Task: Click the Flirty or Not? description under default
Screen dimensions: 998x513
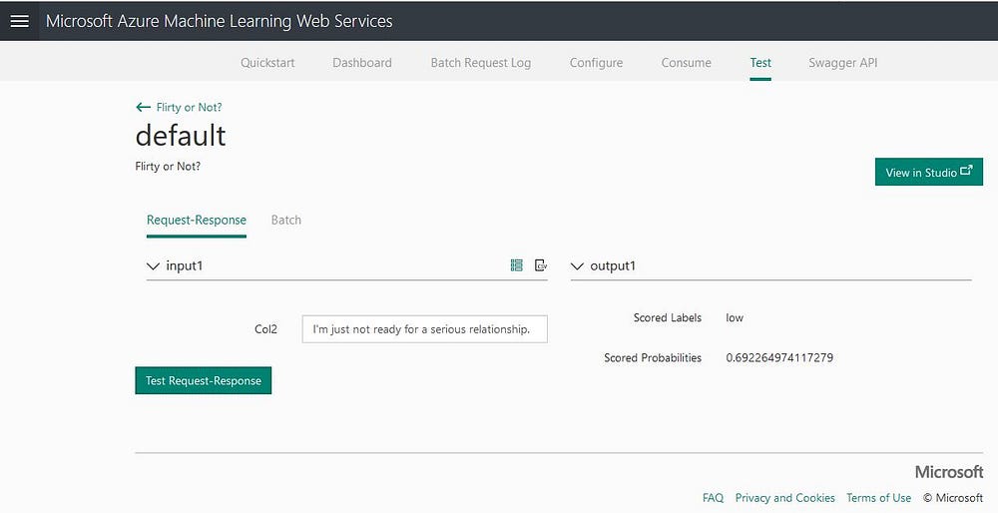Action: tap(168, 166)
